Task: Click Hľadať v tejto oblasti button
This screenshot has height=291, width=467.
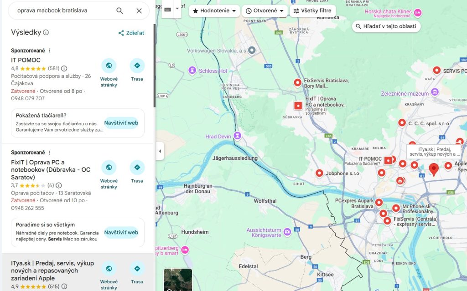Action: [x=386, y=26]
